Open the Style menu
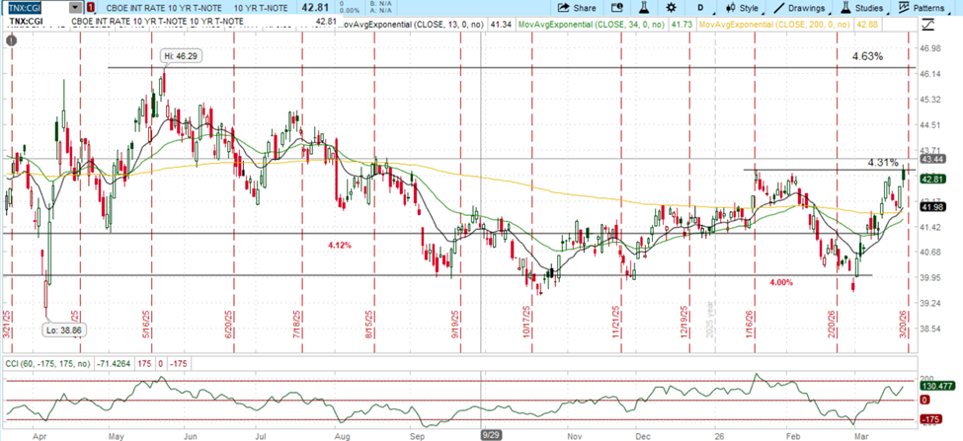This screenshot has width=963, height=441. pos(740,8)
